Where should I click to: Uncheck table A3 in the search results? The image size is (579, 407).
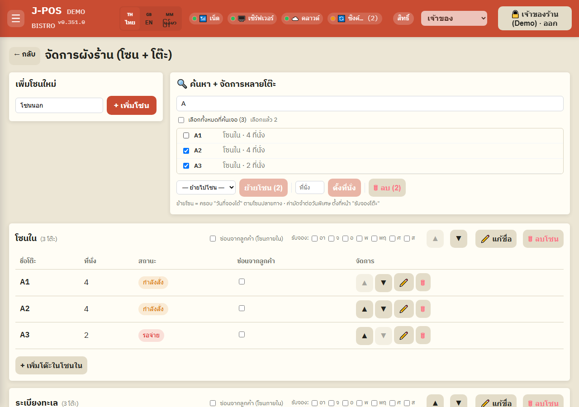[186, 166]
